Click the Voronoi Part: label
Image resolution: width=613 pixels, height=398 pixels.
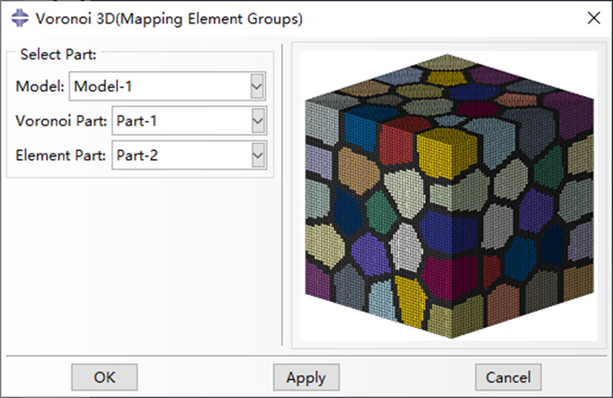(61, 121)
